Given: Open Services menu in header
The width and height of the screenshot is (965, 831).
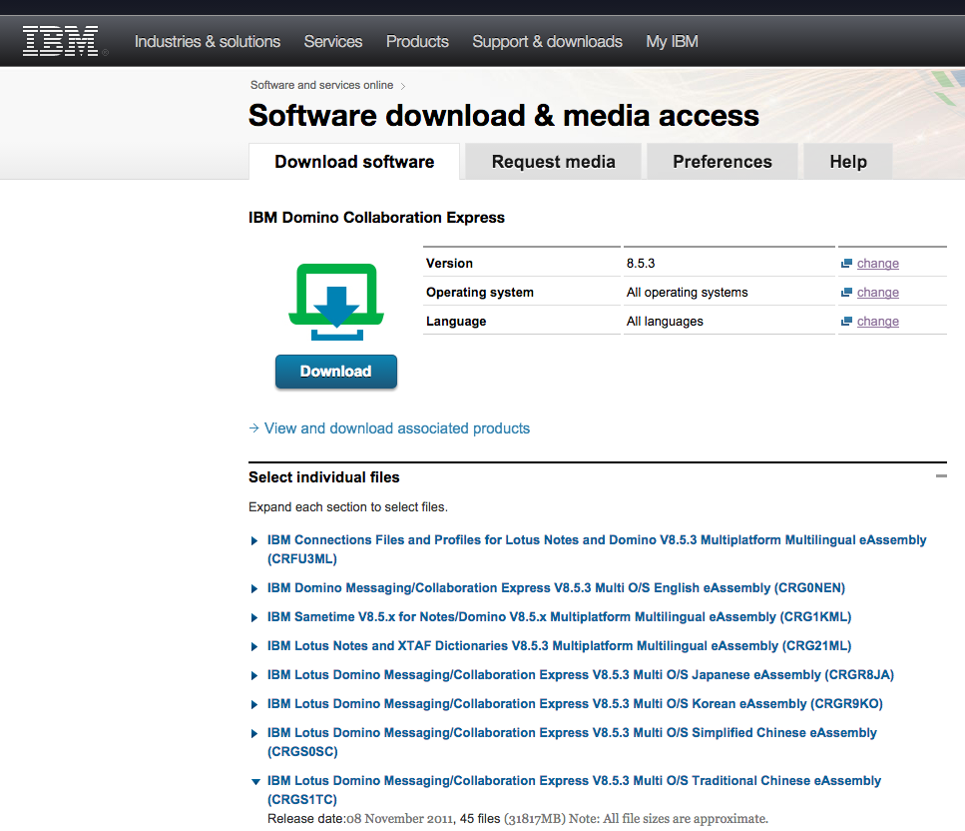Looking at the screenshot, I should click(333, 41).
